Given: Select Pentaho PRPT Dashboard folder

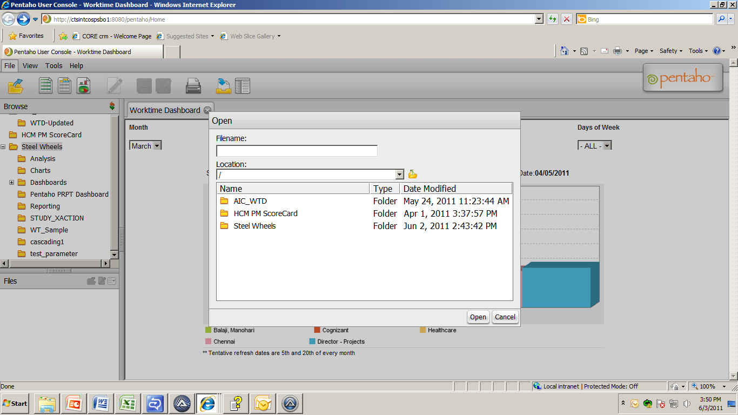Looking at the screenshot, I should 69,194.
